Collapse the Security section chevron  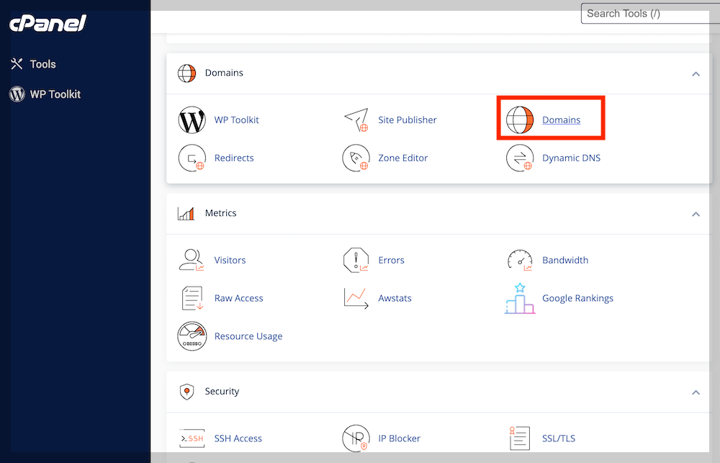point(696,392)
